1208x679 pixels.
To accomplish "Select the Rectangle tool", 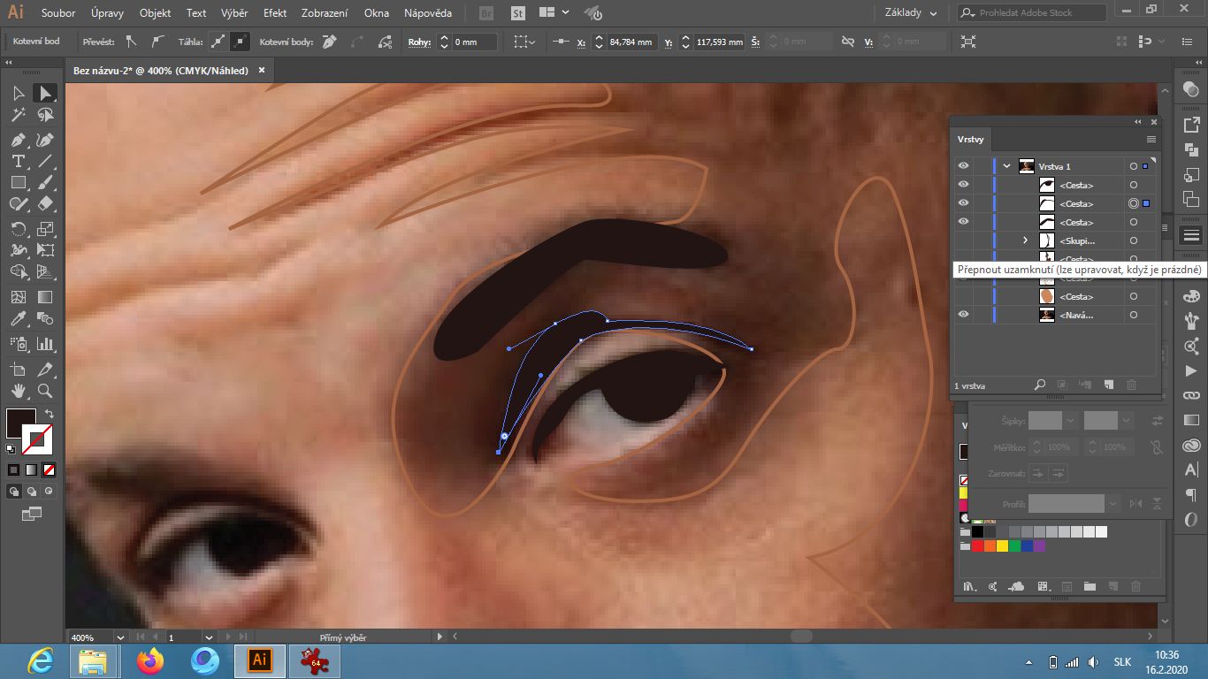I will [18, 182].
